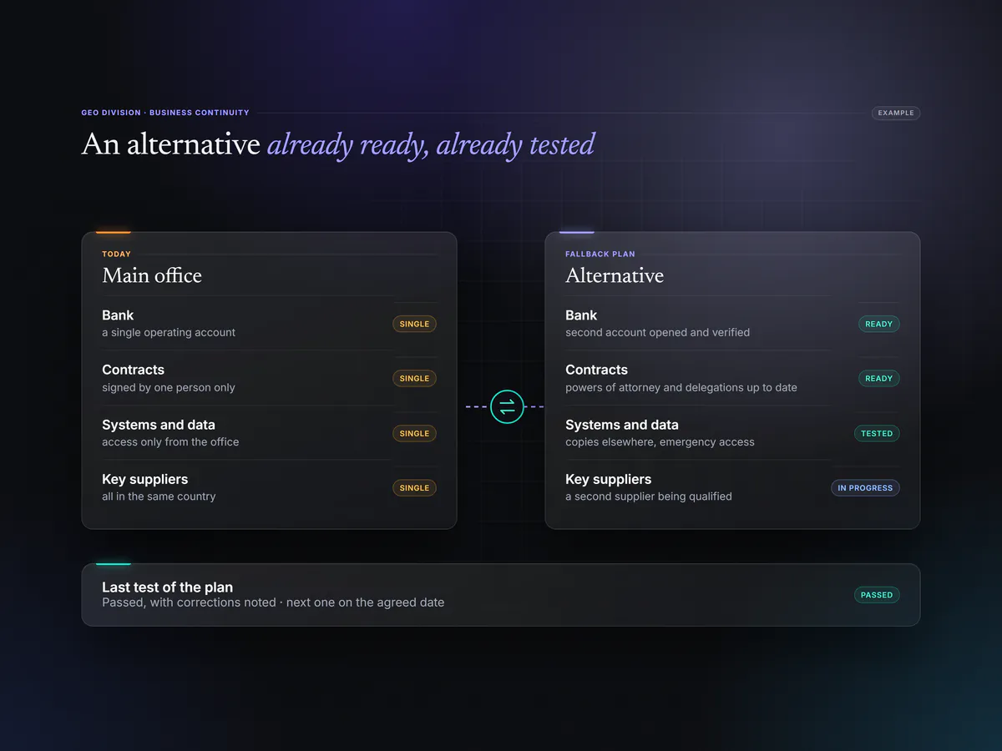Select "Passed, with corrections noted" description line

click(273, 602)
